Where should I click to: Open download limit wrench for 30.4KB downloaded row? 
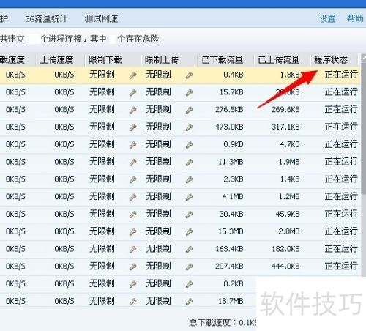pyautogui.click(x=132, y=215)
